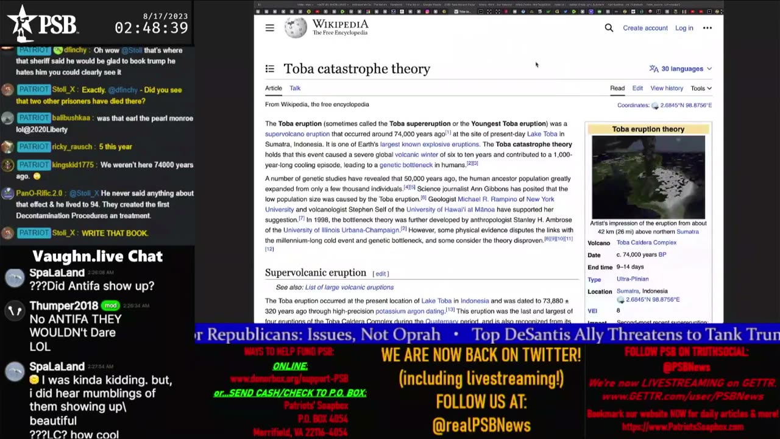Click the PatriotsSoapbox.com website URL
Viewport: 780px width, 439px height.
[682, 427]
